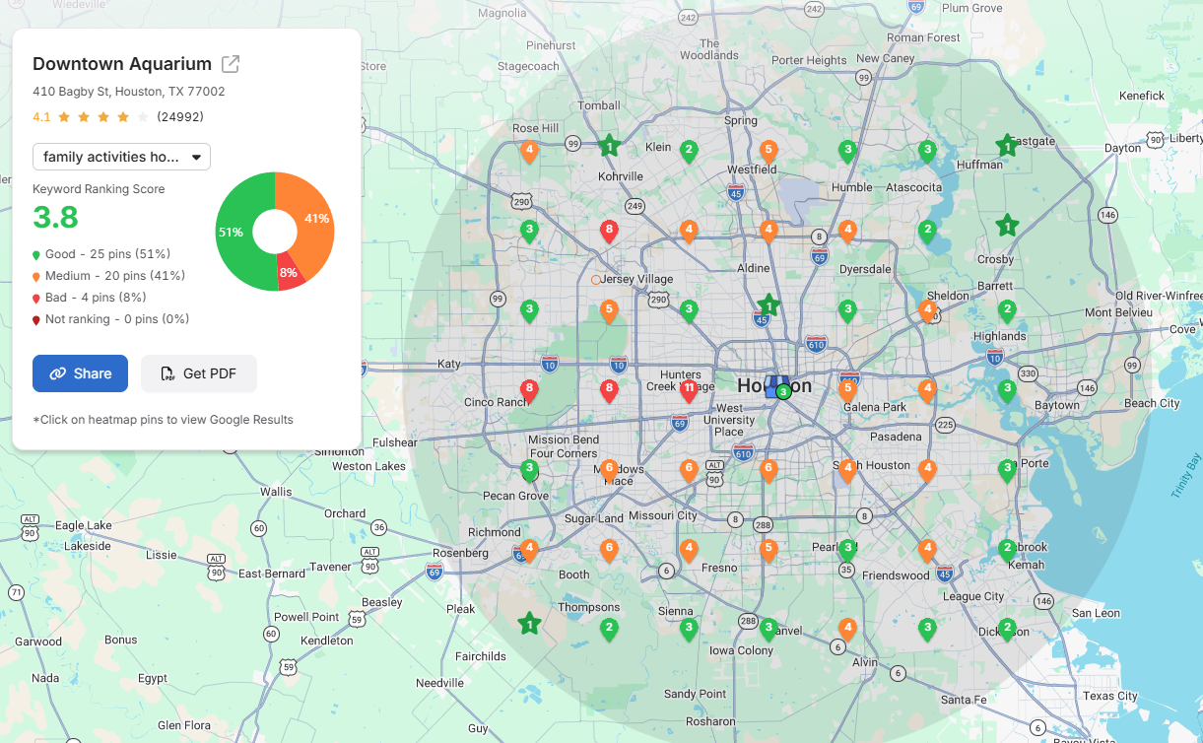Select orange pin 4 above Dyersdale
The height and width of the screenshot is (743, 1203).
click(847, 231)
